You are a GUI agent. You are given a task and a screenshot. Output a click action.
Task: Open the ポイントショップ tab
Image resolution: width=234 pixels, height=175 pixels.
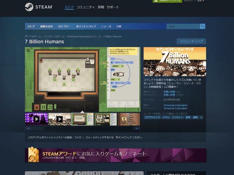pos(86,26)
